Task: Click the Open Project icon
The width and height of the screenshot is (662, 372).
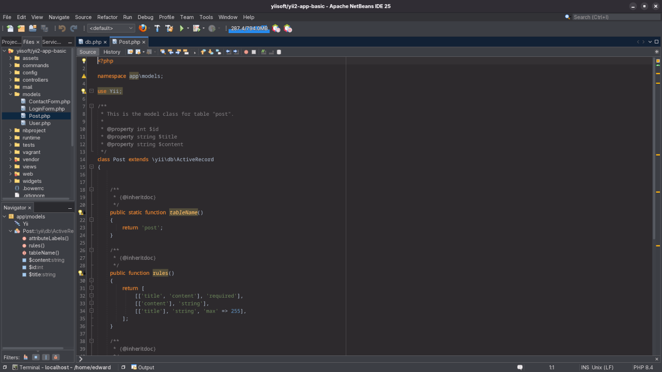Action: 33,28
